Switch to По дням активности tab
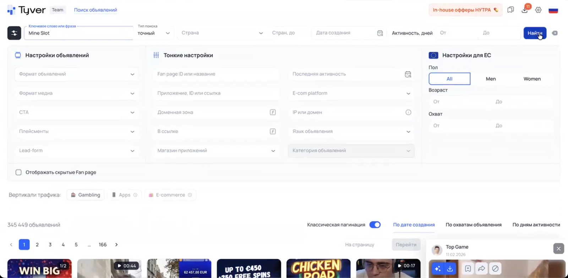 pos(536,225)
